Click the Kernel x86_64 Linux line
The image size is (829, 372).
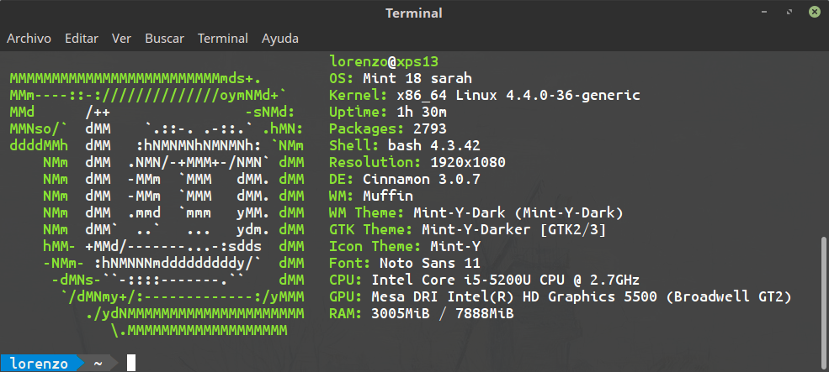tap(484, 96)
